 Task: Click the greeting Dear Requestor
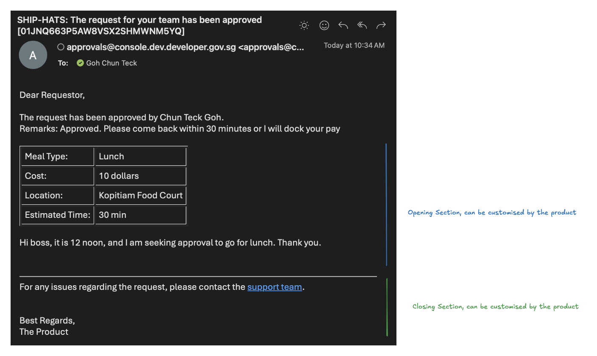(x=52, y=95)
